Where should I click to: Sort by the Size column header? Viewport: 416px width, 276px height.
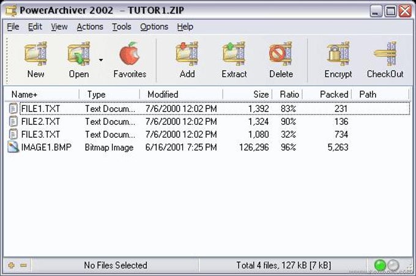click(248, 94)
